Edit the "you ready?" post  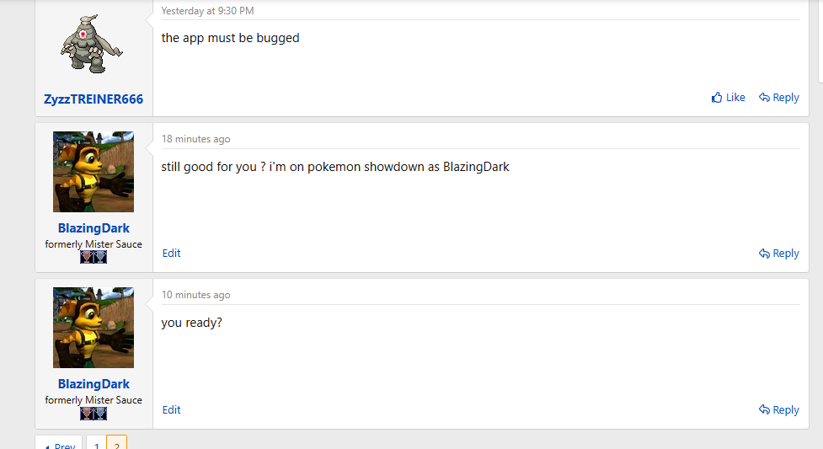click(171, 409)
